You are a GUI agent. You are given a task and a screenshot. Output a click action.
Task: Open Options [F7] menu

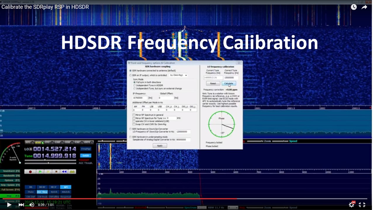(10, 180)
